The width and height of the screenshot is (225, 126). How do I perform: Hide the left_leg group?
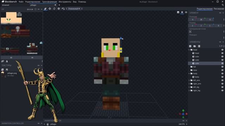click(x=222, y=87)
